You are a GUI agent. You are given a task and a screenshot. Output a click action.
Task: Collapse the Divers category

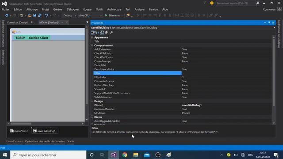tap(92, 117)
